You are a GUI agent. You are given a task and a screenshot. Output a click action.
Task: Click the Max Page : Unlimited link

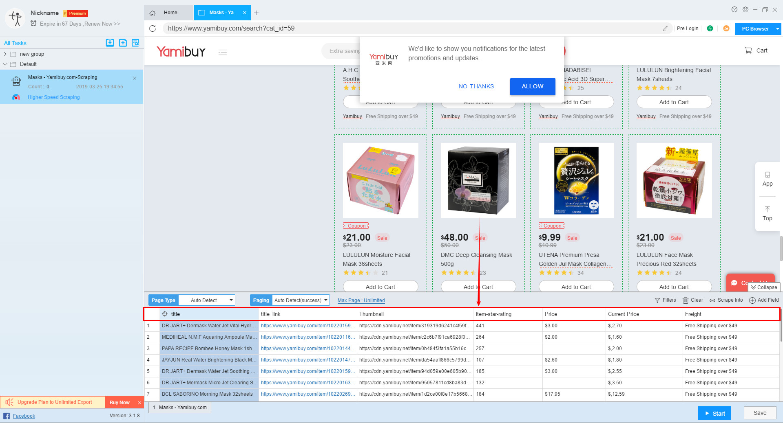(x=361, y=300)
